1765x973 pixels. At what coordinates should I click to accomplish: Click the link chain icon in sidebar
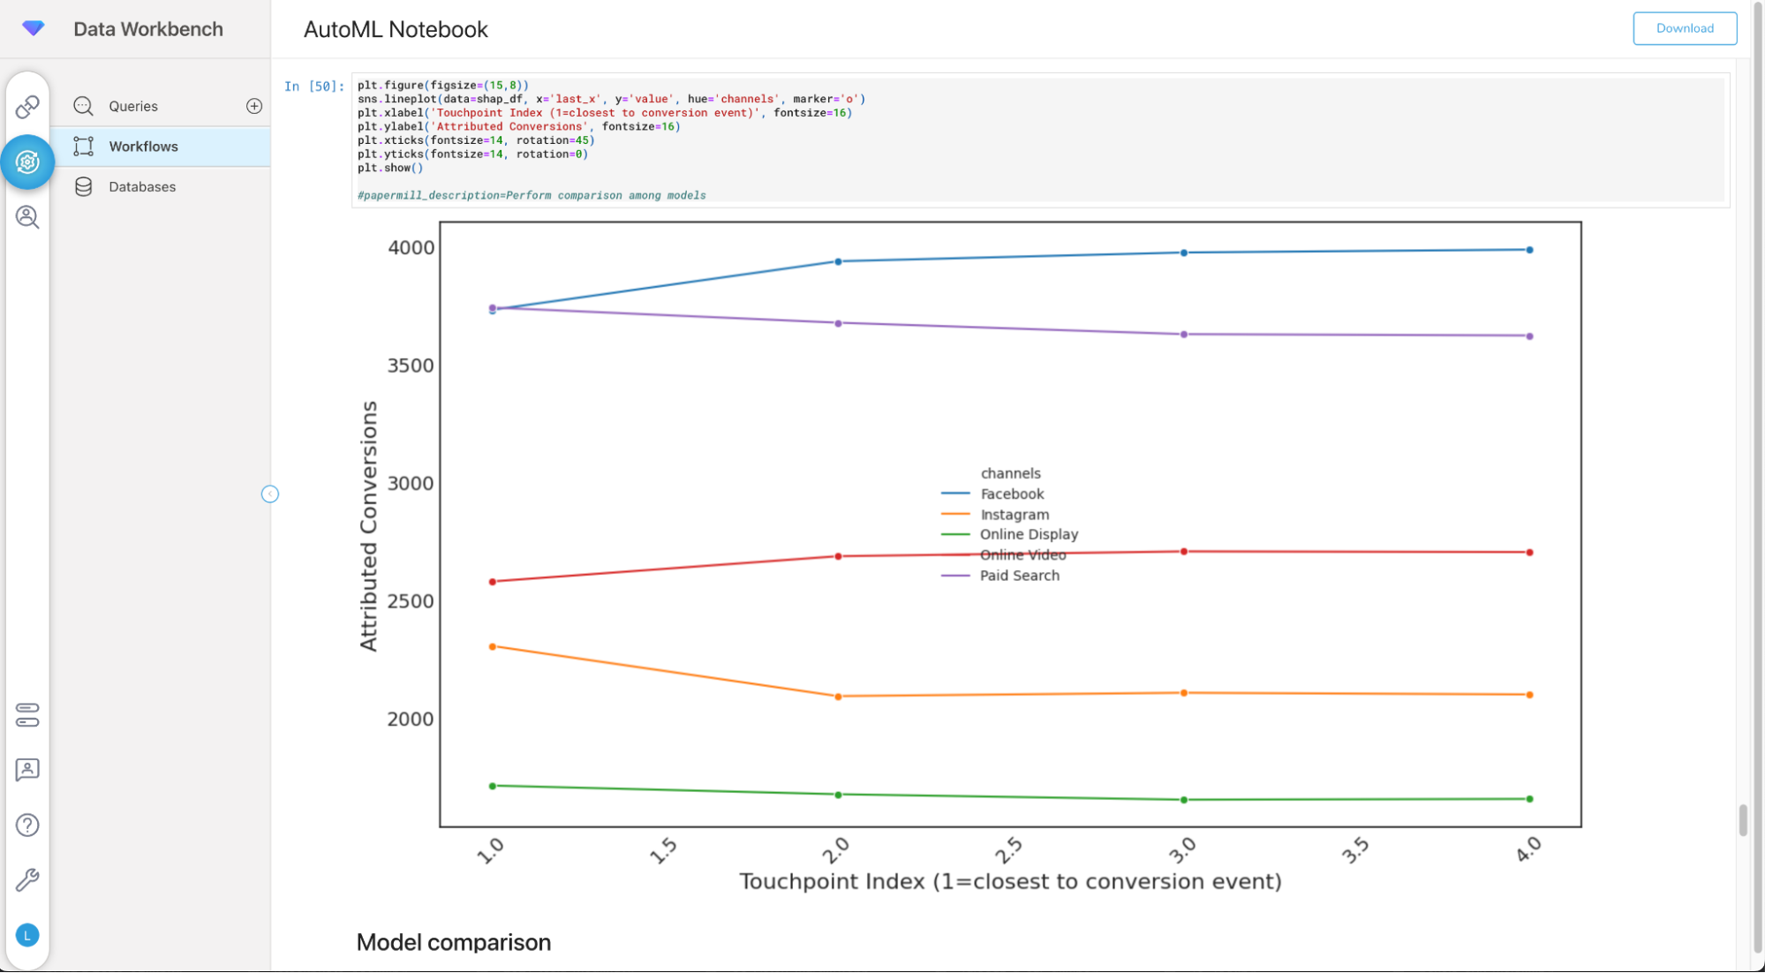(27, 107)
